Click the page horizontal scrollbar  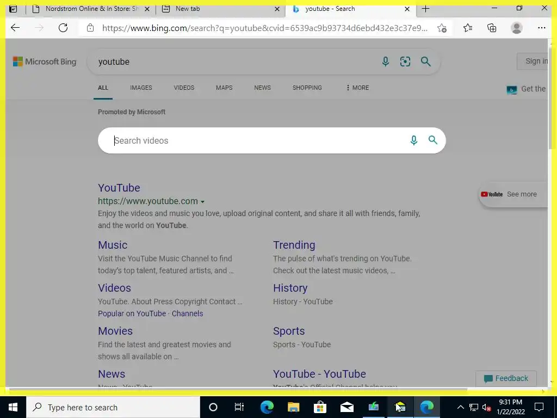coord(238,390)
